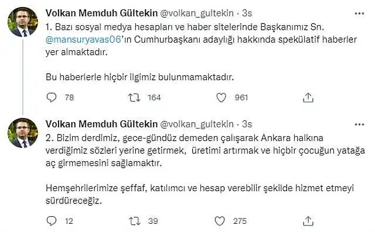Click @volkan_gultekin handle on second tweet
The width and height of the screenshot is (375, 232).
pos(197,124)
